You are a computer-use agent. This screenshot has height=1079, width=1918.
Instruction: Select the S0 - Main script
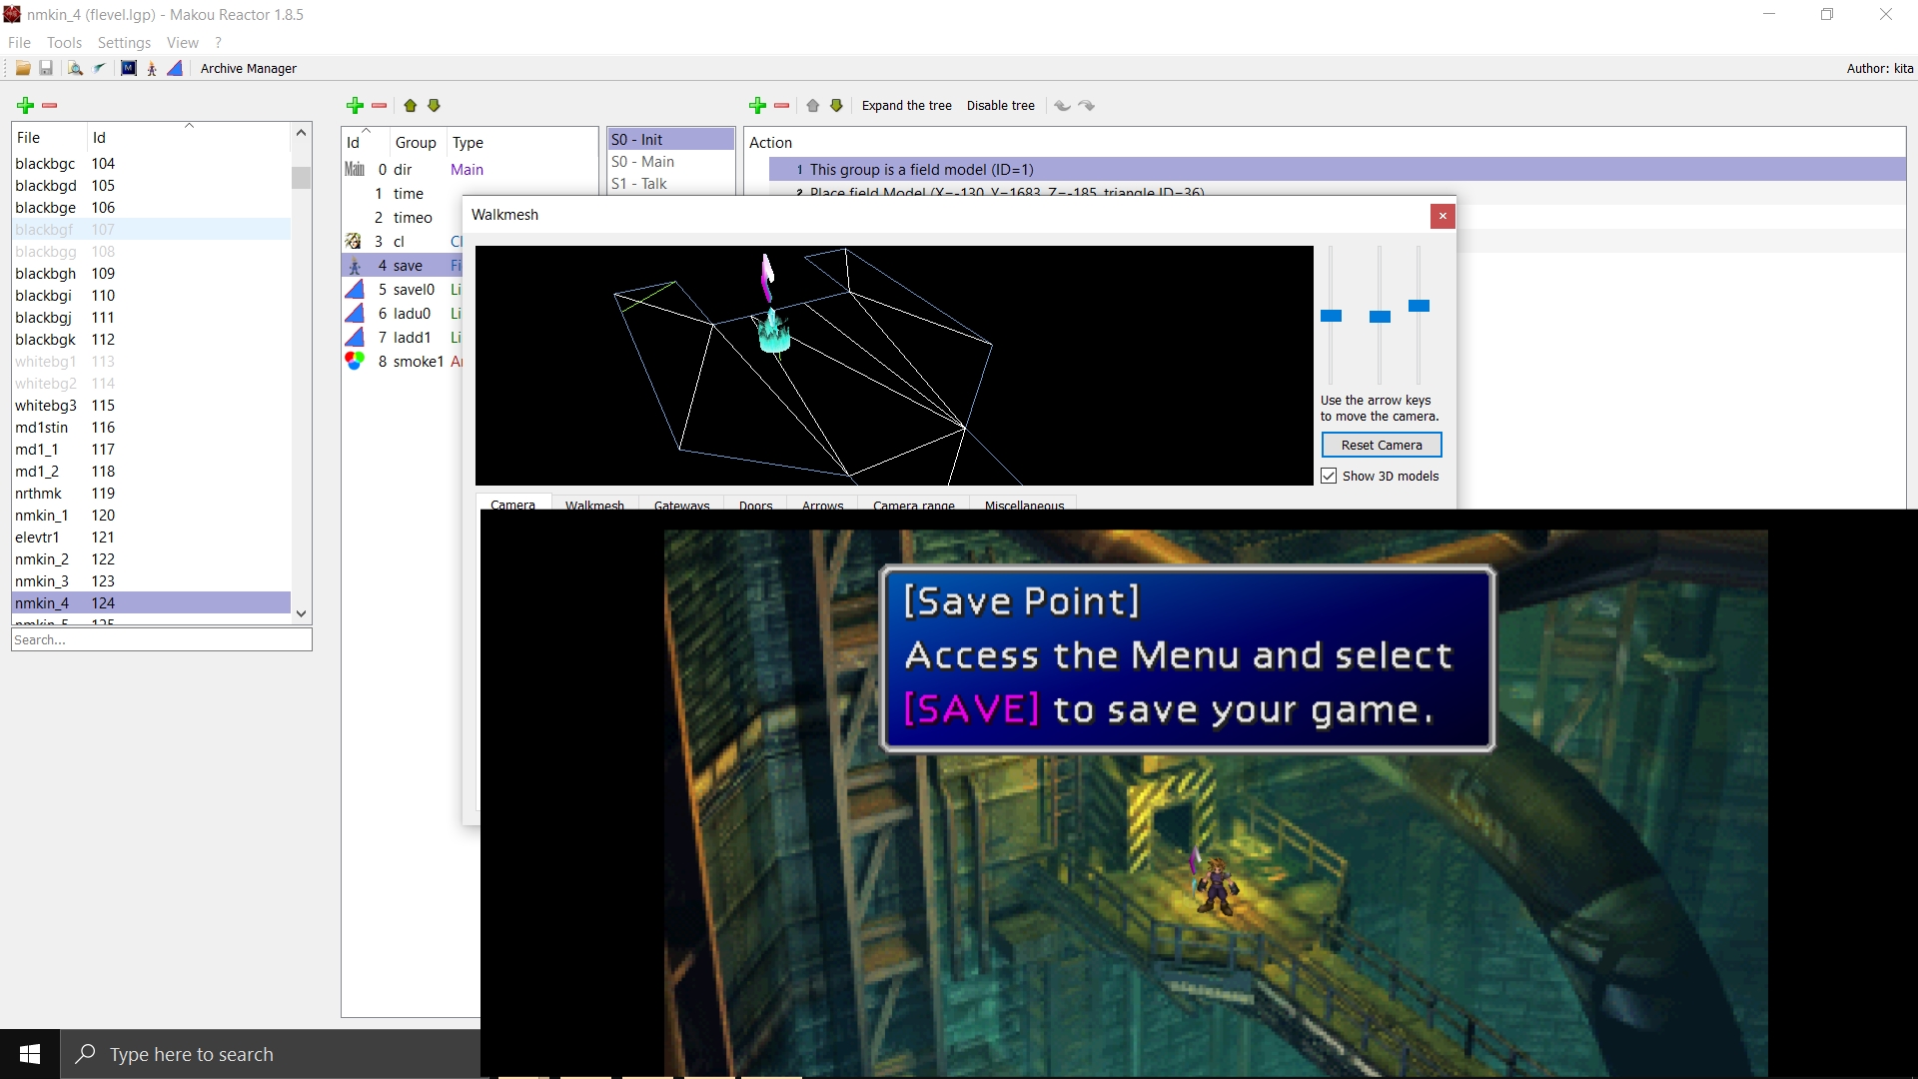click(671, 162)
